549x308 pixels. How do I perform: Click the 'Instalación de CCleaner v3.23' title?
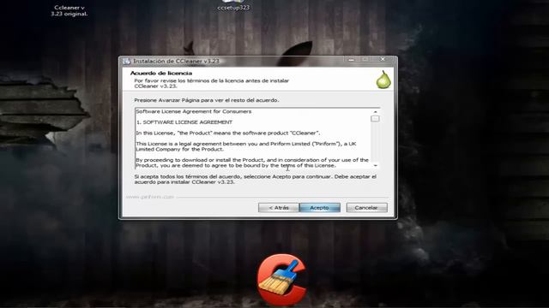(176, 61)
